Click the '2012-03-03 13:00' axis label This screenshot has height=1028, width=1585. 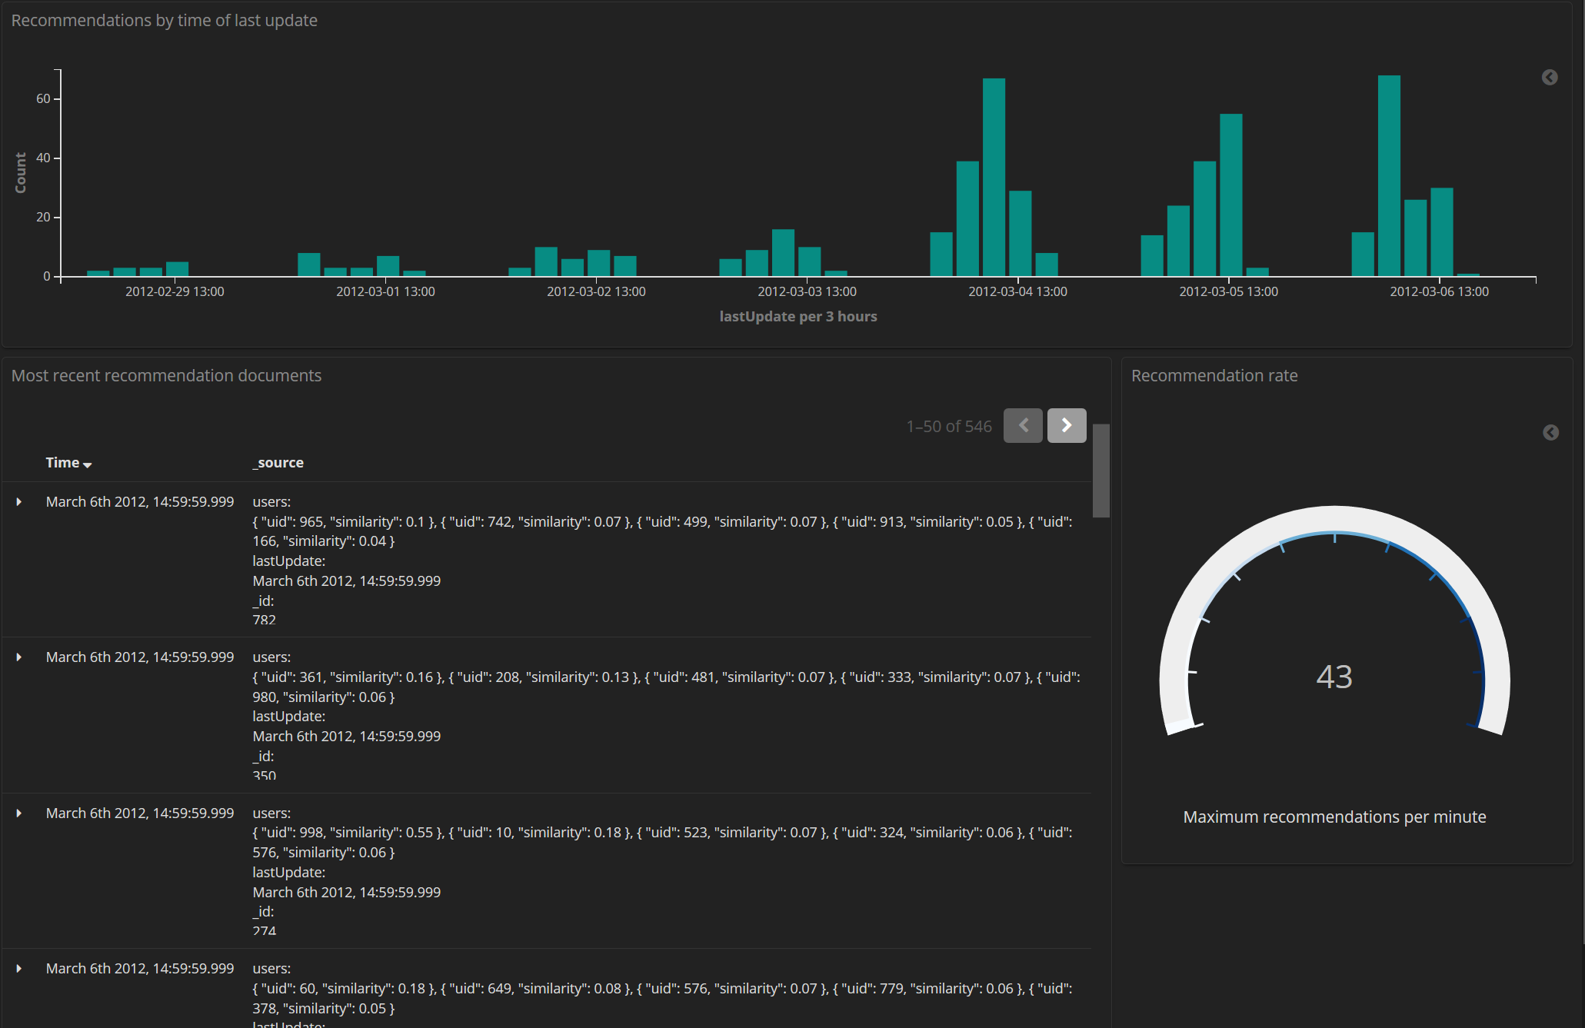click(x=807, y=291)
